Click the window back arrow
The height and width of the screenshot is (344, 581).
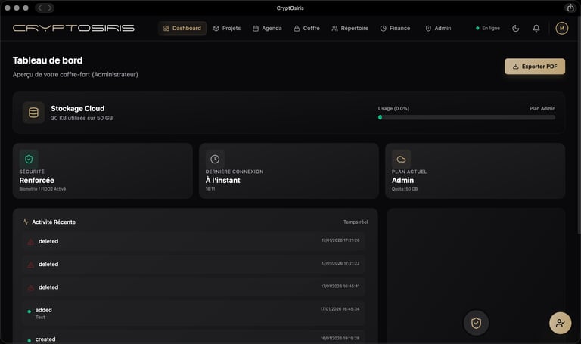pyautogui.click(x=40, y=8)
